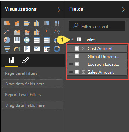The image size is (129, 132).
Task: Switch to the Fields well tab
Action: [11, 60]
